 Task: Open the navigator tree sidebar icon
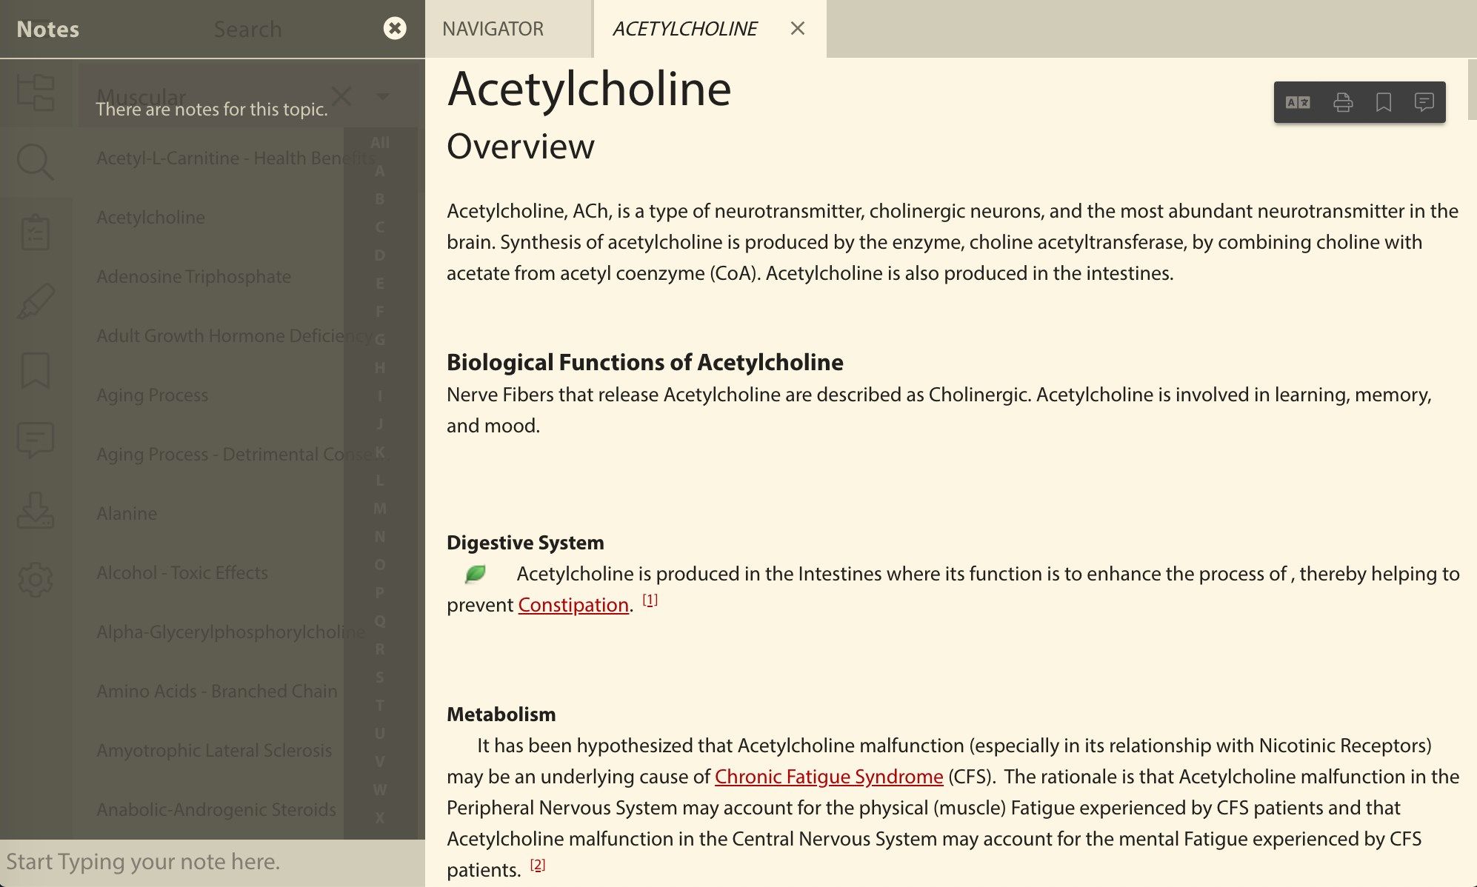tap(36, 93)
